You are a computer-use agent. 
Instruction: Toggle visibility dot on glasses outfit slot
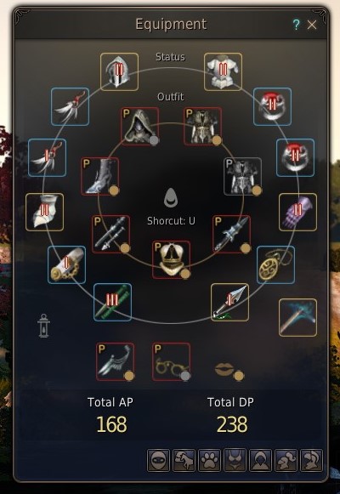(186, 376)
